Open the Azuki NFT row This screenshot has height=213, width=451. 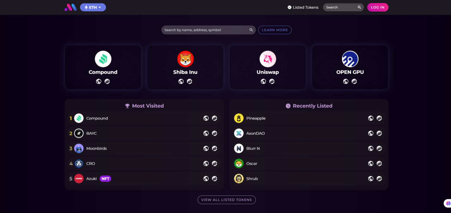pyautogui.click(x=92, y=179)
